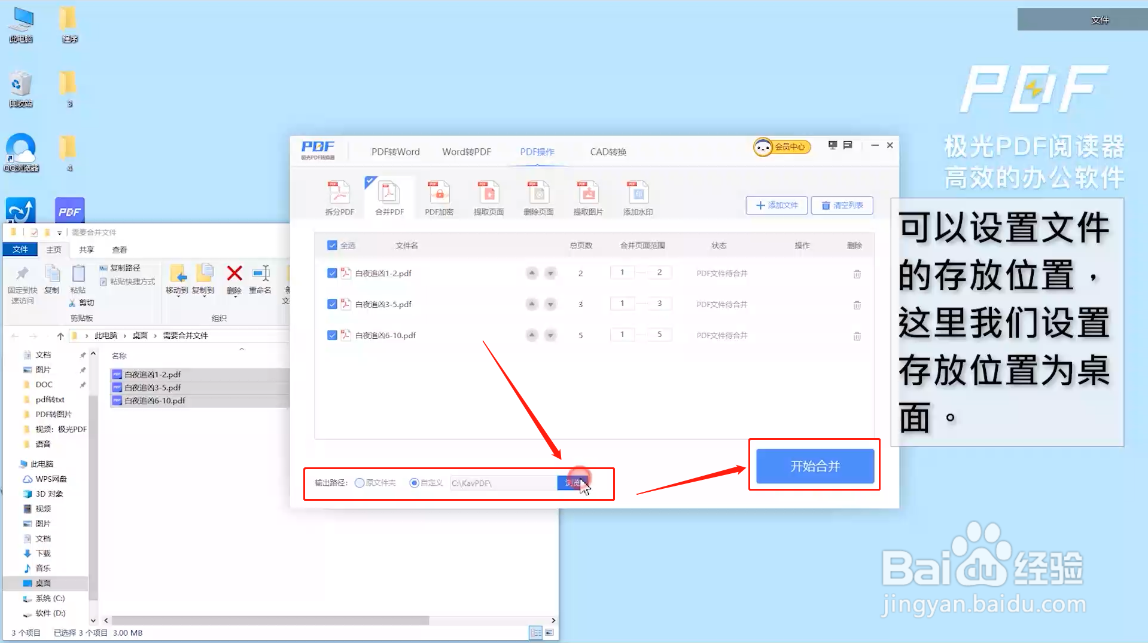Move 白夜追凶3-5.pdf down in the list
Screen dimensions: 1148x643
click(x=550, y=304)
